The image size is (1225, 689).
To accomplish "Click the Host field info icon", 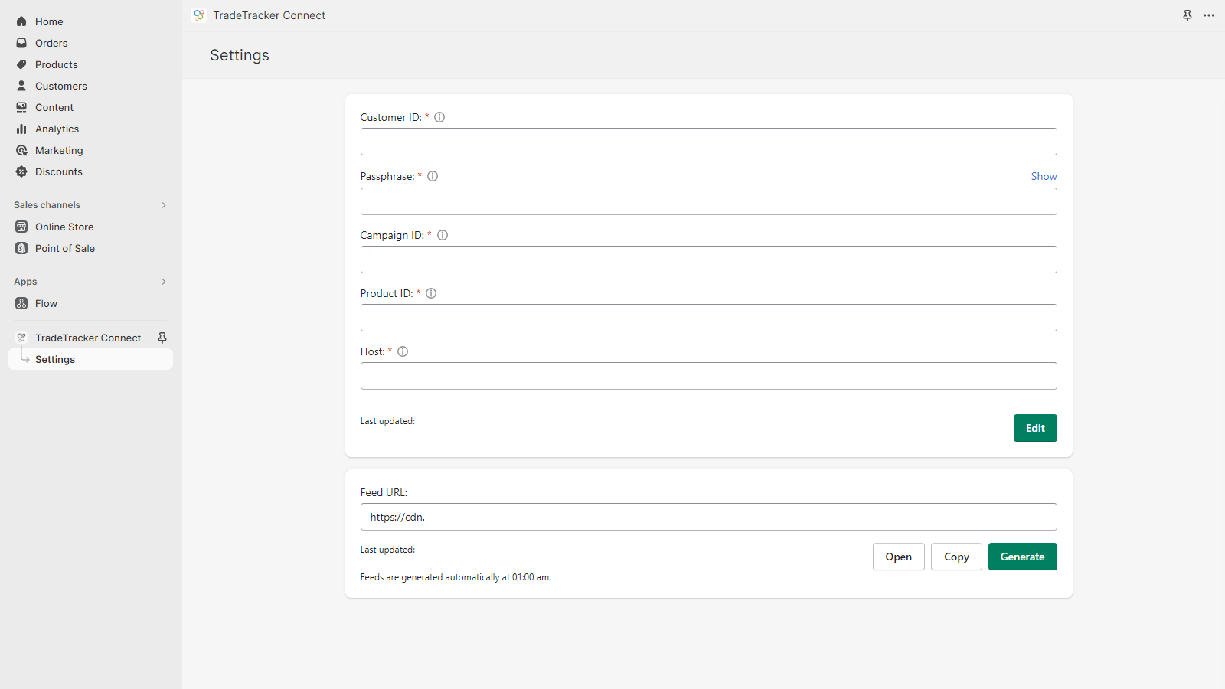I will point(403,351).
